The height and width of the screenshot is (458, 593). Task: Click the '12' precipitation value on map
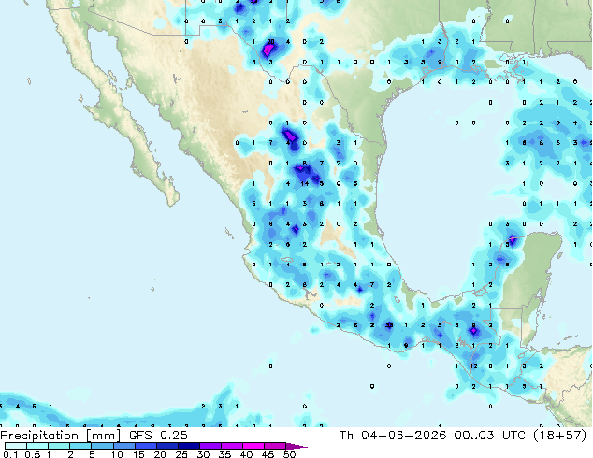(473, 365)
